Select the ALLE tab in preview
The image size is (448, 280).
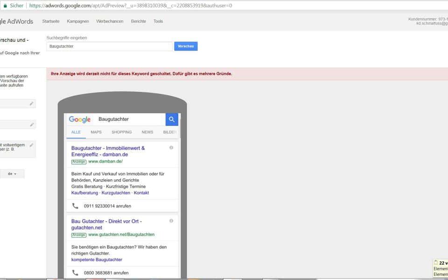[x=76, y=132]
